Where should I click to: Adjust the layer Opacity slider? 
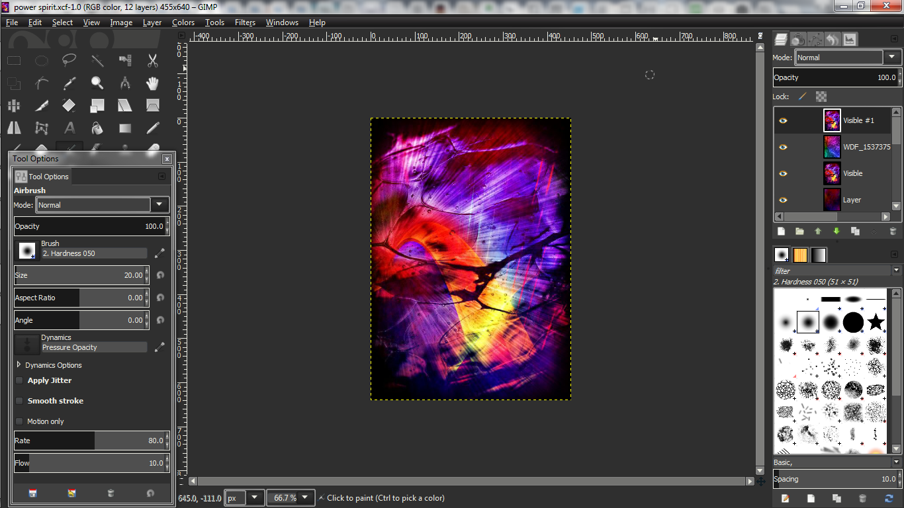click(x=836, y=77)
